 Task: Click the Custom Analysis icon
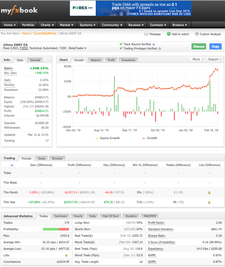(197, 34)
